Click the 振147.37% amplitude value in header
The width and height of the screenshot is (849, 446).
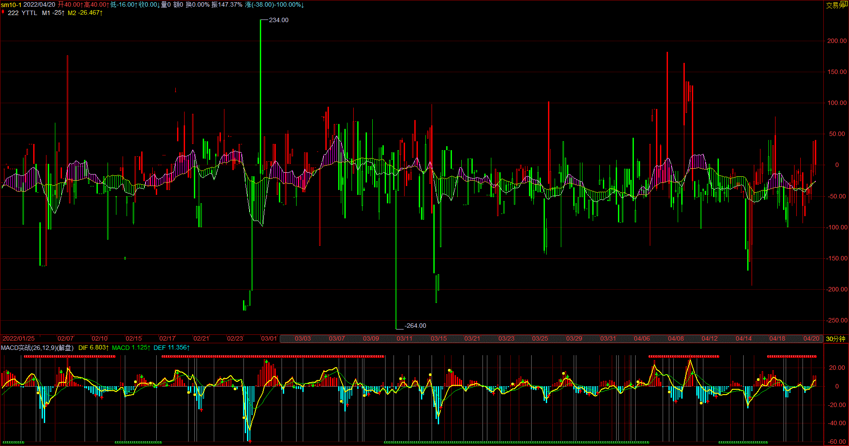click(227, 5)
